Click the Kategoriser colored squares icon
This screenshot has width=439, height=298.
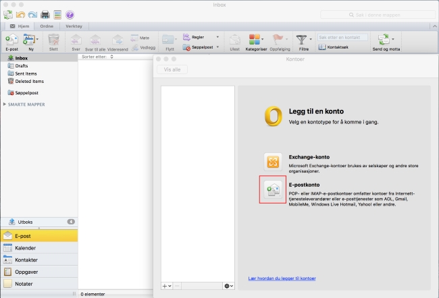click(255, 39)
